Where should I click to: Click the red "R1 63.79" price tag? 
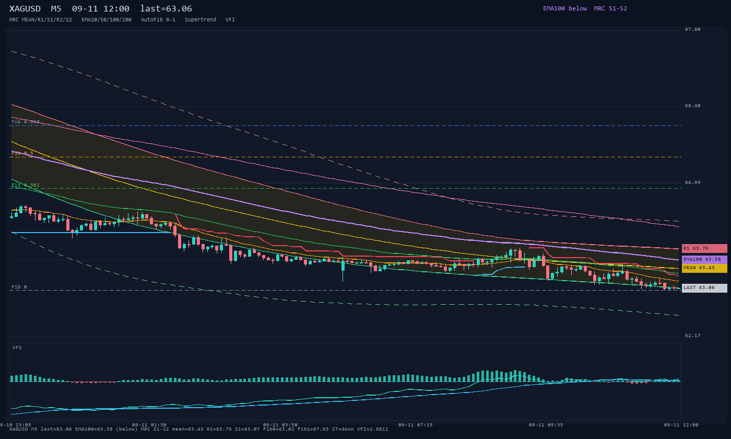click(704, 249)
